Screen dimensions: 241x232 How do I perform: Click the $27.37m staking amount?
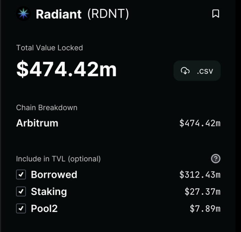tap(202, 192)
